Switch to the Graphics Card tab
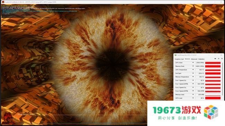The image size is (225, 126). [x=179, y=59]
